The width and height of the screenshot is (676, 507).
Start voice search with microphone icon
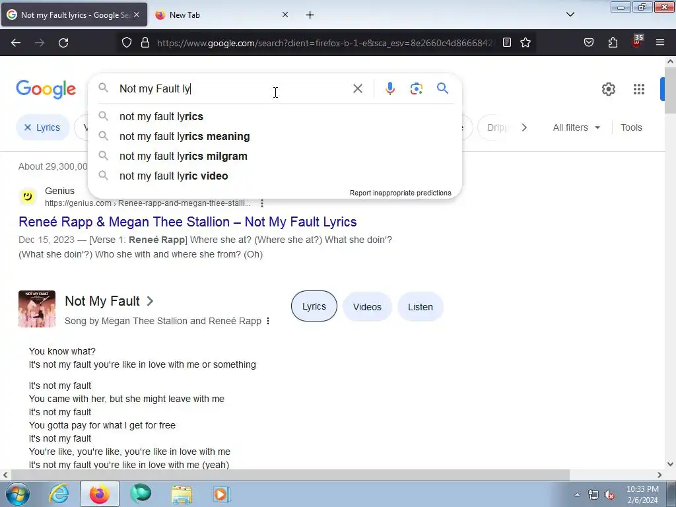click(x=389, y=88)
